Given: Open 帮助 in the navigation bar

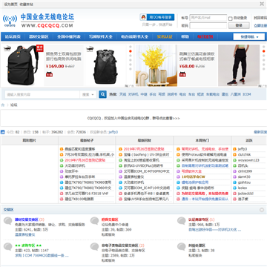Looking at the screenshot, I should (185, 37).
